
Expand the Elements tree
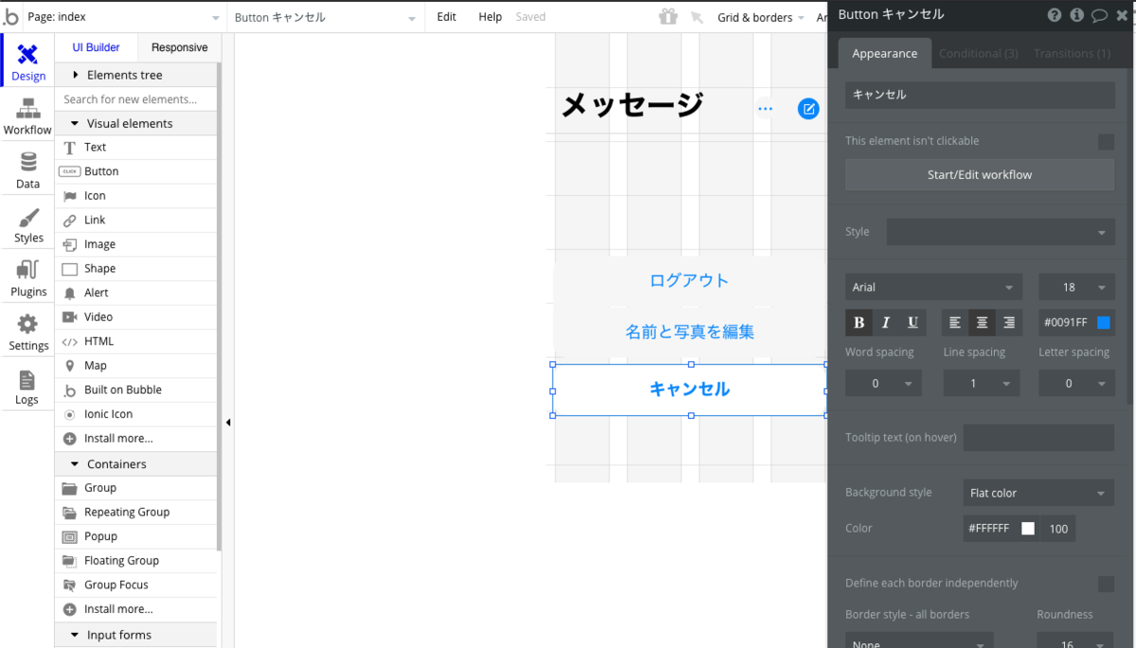click(136, 75)
